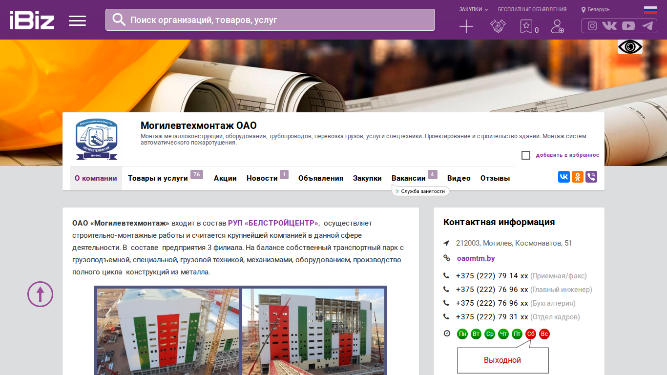The height and width of the screenshot is (375, 667).
Task: Click the plus add icon
Action: 466,26
